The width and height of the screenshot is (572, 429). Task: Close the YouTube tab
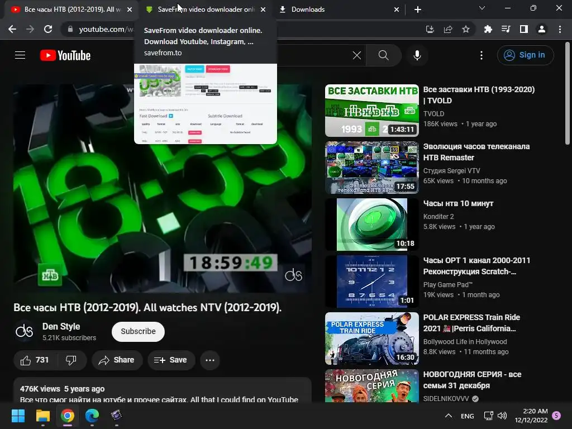point(130,9)
